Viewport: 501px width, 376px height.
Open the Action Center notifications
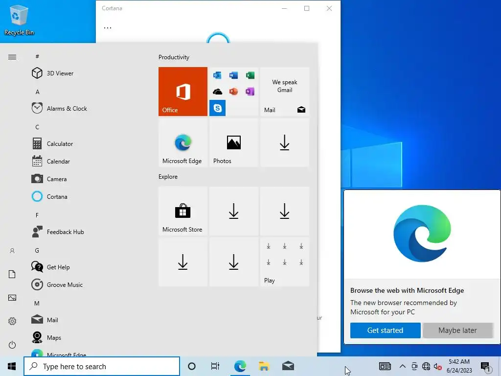click(x=486, y=367)
